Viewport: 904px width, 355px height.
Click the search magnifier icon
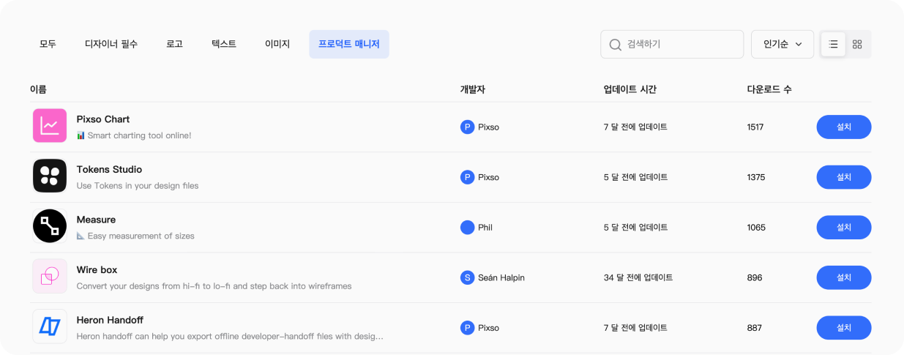[616, 45]
